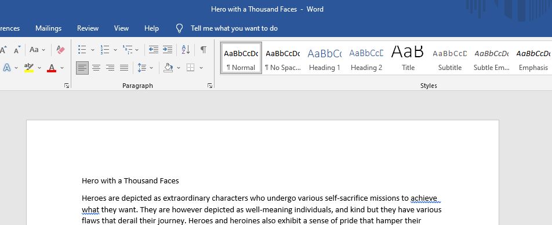
Task: Click Decrease Indent icon
Action: [154, 50]
